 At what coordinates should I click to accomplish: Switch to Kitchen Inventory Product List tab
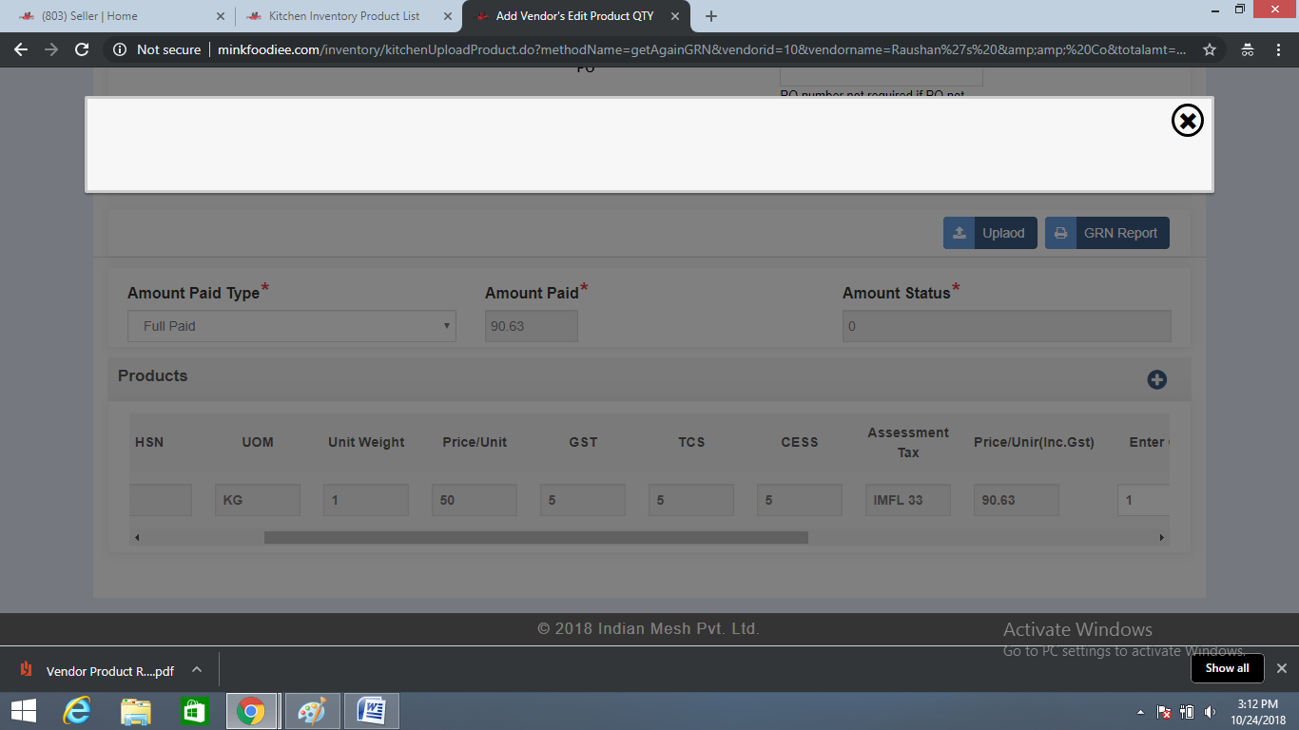344,16
